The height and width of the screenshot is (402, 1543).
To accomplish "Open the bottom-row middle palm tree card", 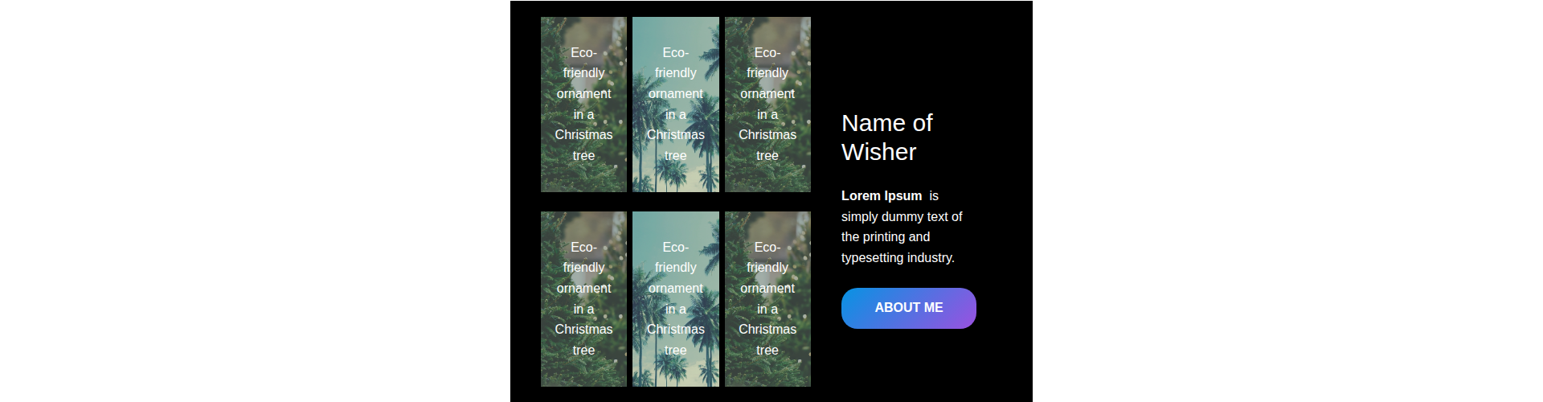I will pos(676,299).
